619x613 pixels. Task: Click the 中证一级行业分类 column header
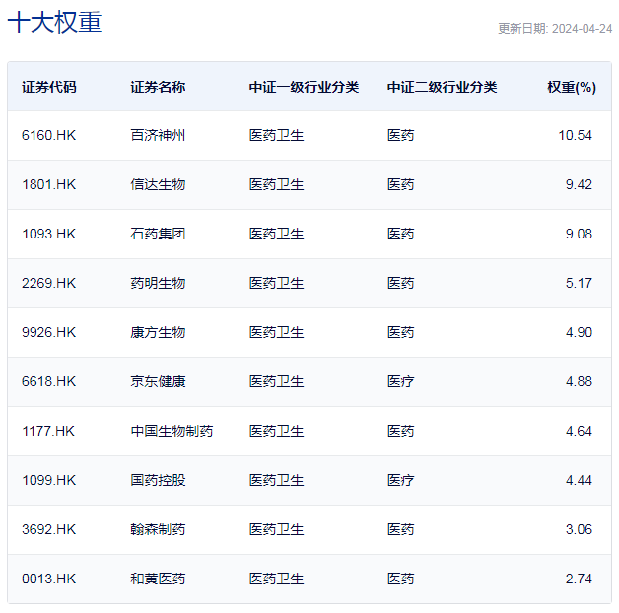304,87
